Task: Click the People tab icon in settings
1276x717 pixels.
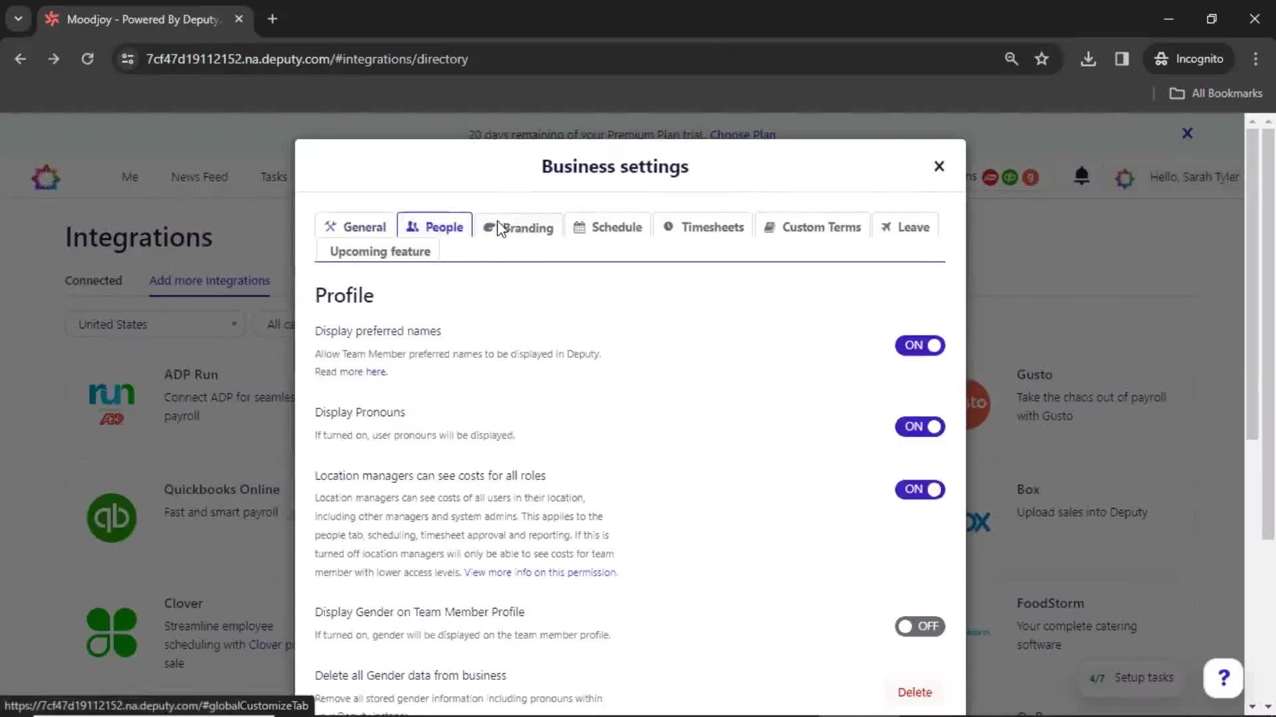Action: point(412,227)
